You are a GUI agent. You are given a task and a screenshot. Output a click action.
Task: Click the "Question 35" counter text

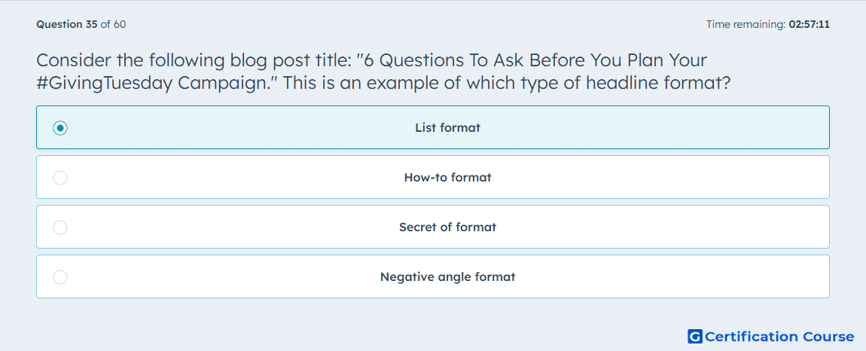pos(67,24)
